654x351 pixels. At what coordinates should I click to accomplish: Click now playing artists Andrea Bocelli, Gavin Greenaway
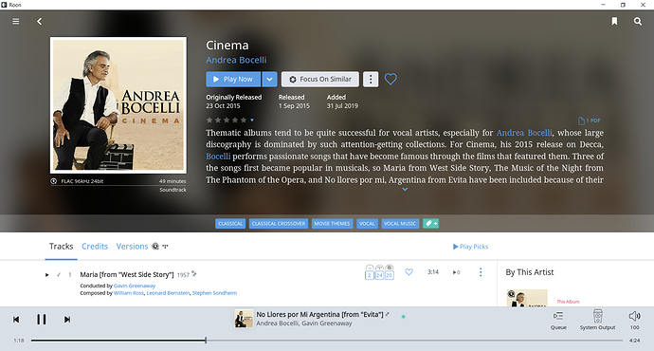tap(304, 323)
